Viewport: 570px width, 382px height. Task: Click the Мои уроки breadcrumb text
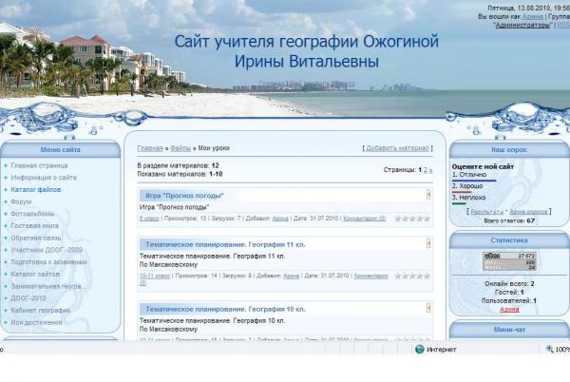pyautogui.click(x=214, y=148)
